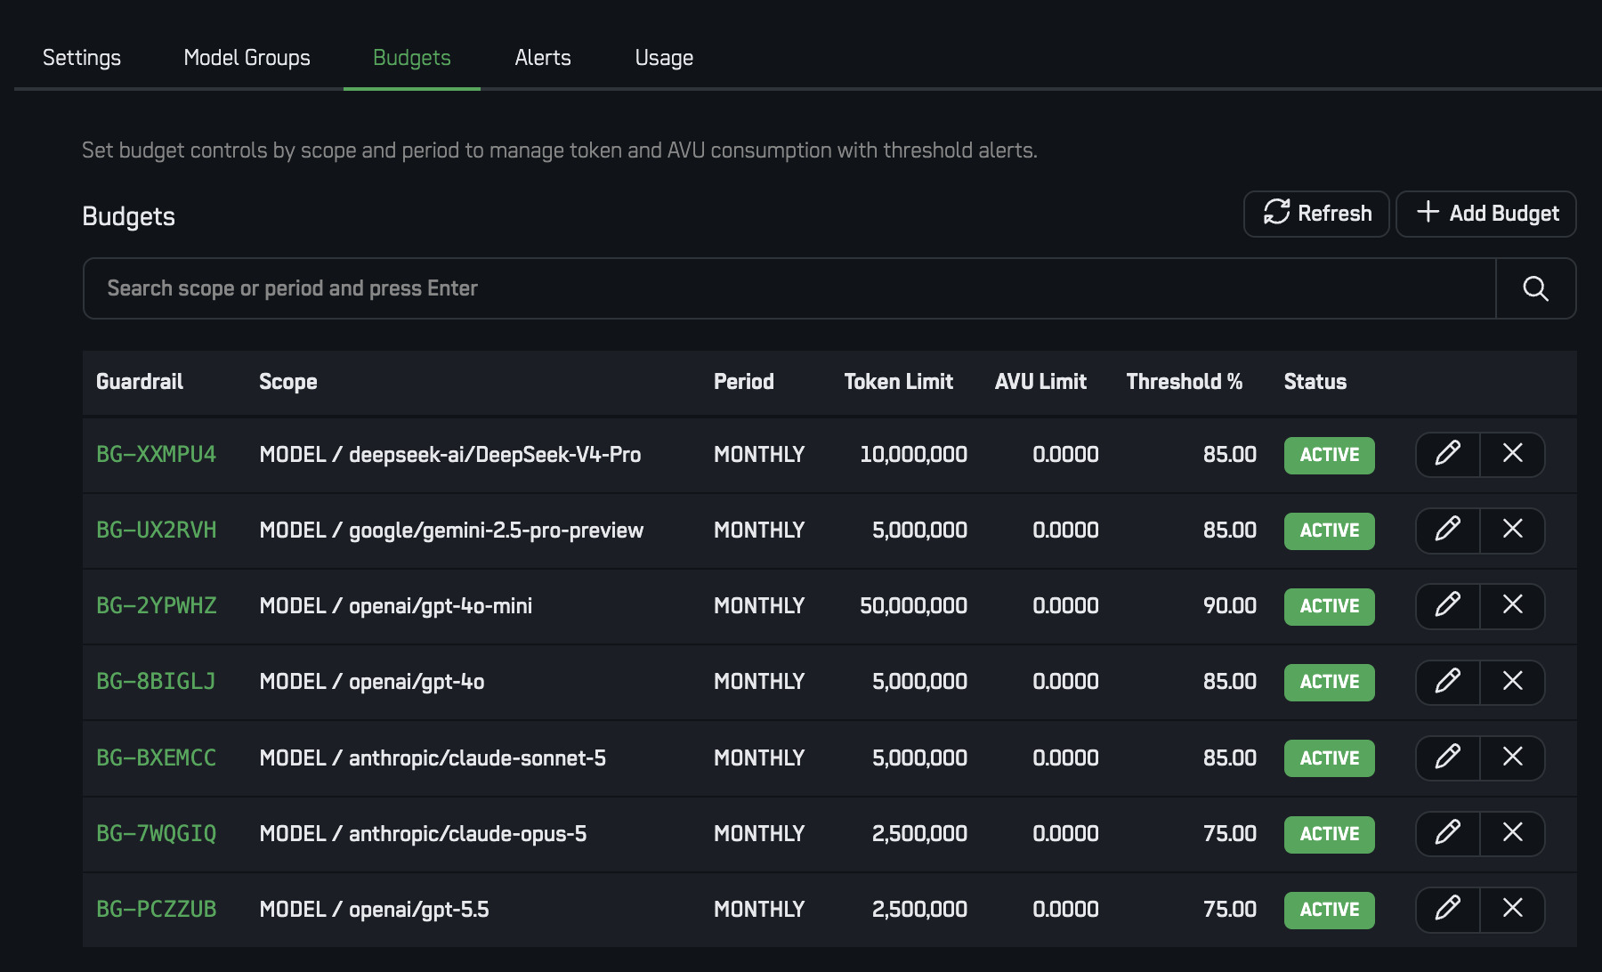Focus the scope or period search field
1602x972 pixels.
coord(789,288)
